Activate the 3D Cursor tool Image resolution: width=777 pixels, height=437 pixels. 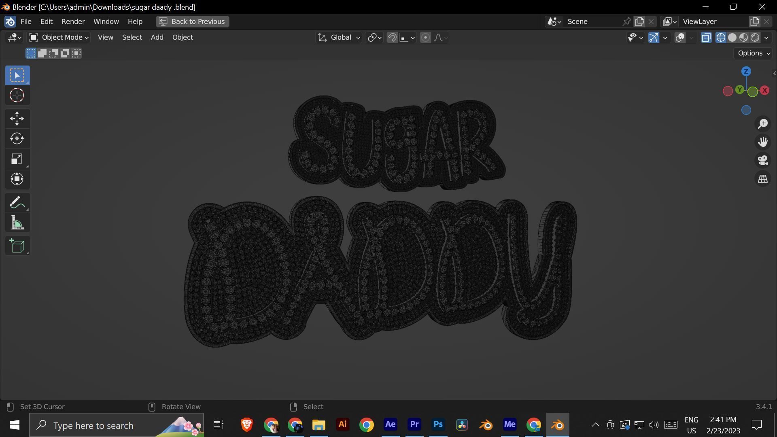click(x=17, y=95)
